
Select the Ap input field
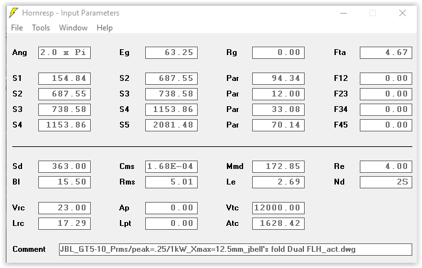click(171, 208)
